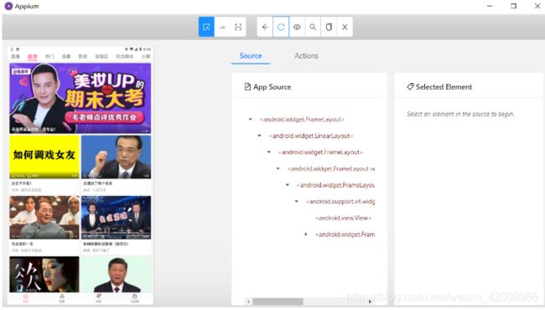Image resolution: width=545 pixels, height=310 pixels.
Task: Tap the third bottom navigation icon in device
Action: point(98,298)
